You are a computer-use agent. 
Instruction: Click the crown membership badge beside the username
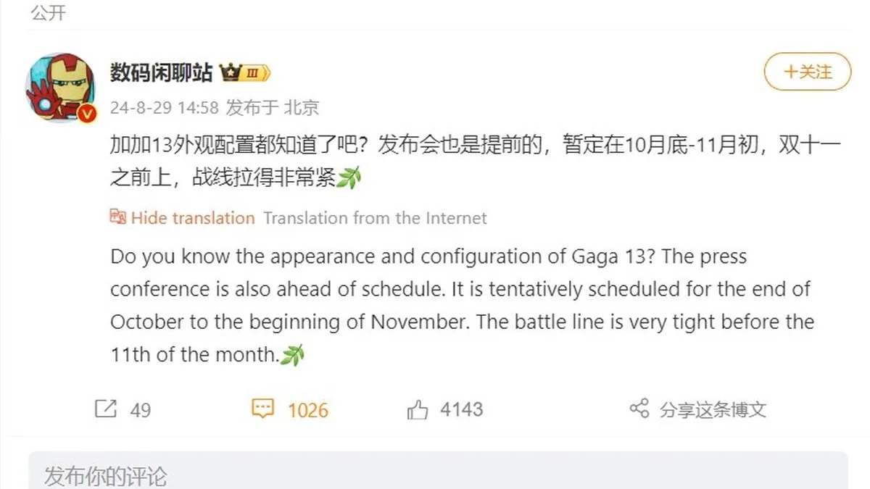245,72
